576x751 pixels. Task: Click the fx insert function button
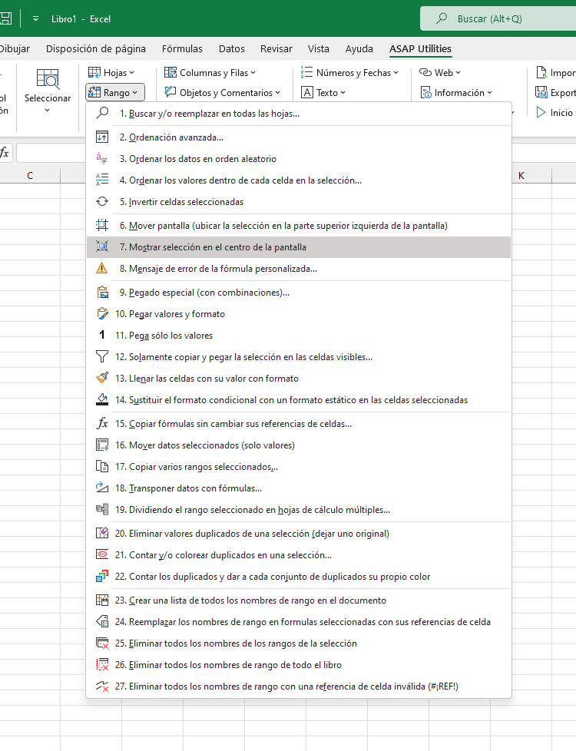(x=5, y=153)
